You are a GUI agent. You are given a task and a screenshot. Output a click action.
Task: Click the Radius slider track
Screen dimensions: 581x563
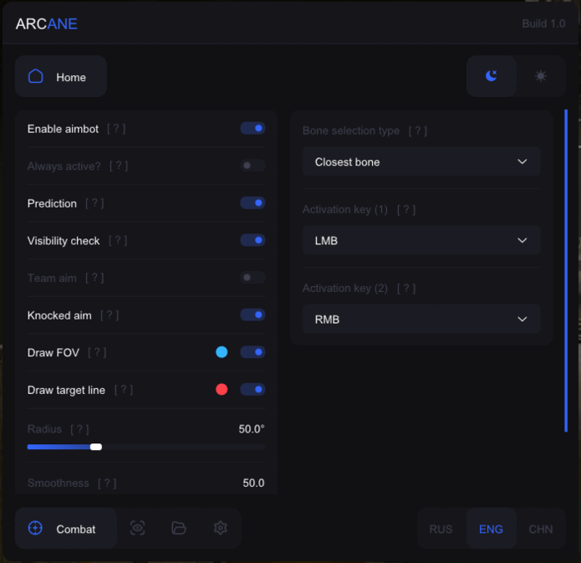click(x=167, y=447)
